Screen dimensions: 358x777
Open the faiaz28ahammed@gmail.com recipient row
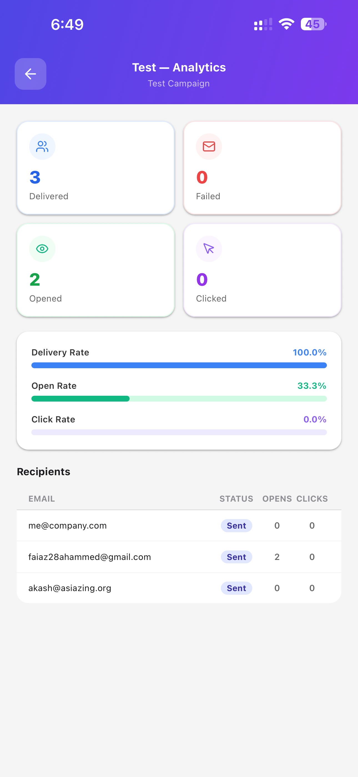[x=179, y=557]
